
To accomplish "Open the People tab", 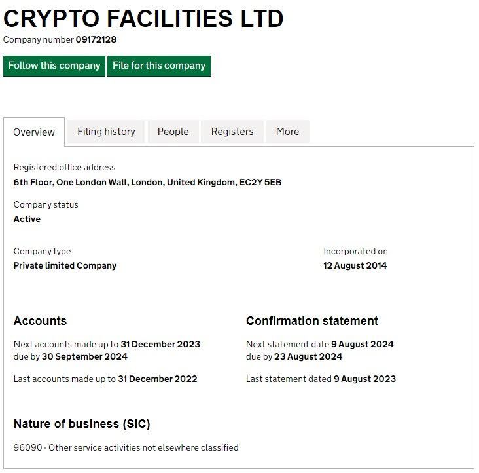I will point(173,132).
